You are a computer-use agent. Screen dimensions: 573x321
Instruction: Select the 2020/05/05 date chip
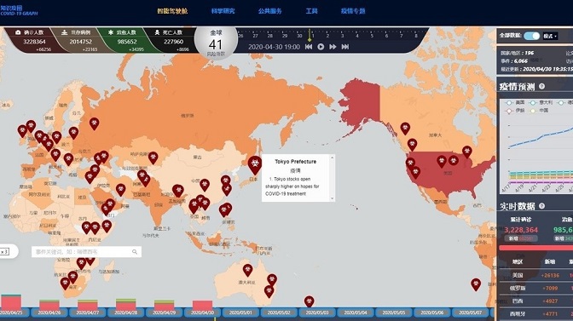point(394,312)
